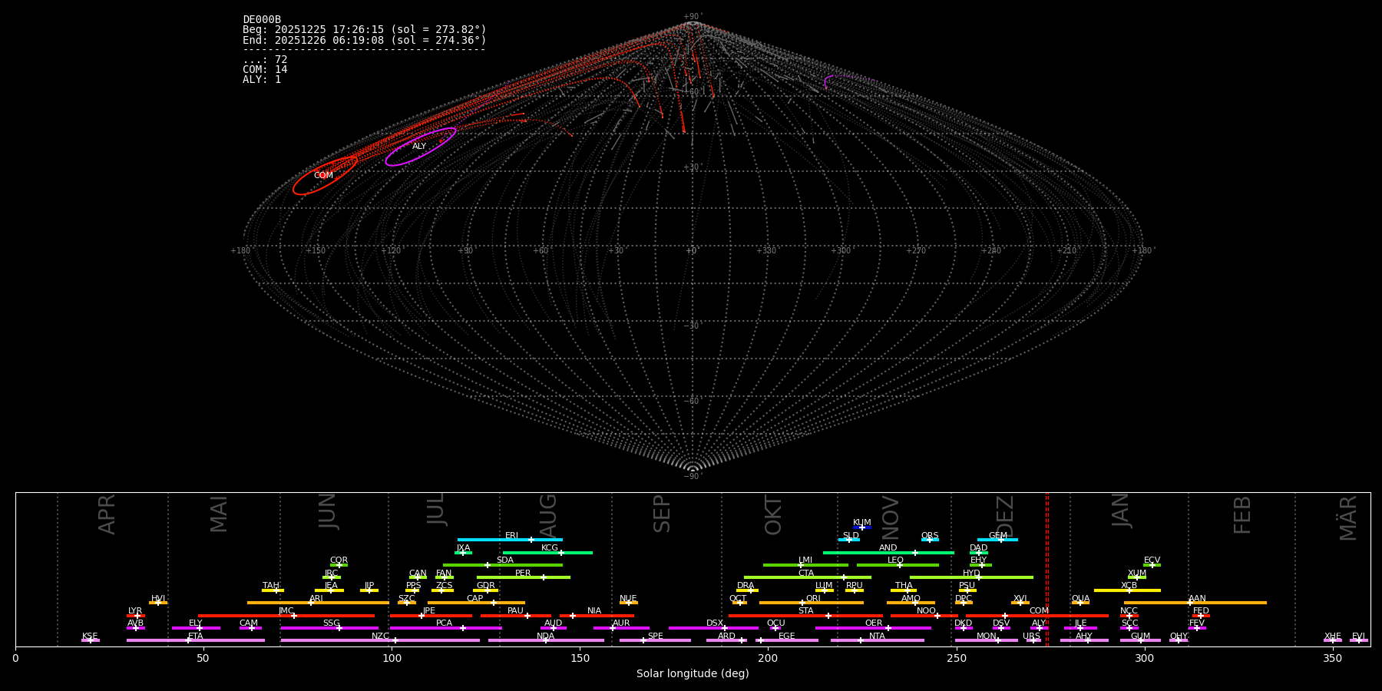Click the NTA pink shower bar
Image resolution: width=1382 pixels, height=691 pixels.
tap(877, 640)
